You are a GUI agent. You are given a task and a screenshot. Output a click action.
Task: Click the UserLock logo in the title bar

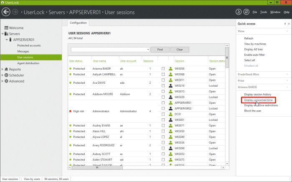tap(3, 2)
